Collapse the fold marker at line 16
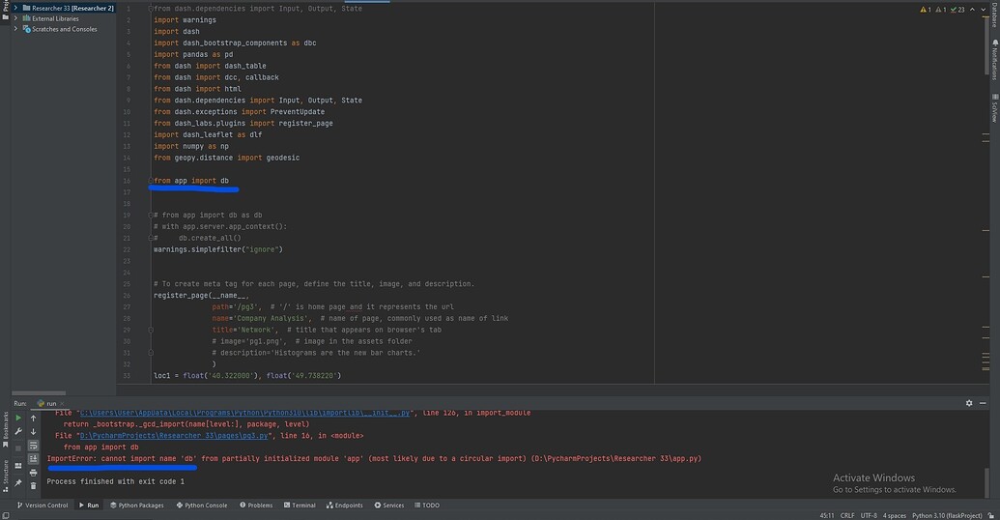Screen dimensions: 1000x520 pyautogui.click(x=151, y=181)
